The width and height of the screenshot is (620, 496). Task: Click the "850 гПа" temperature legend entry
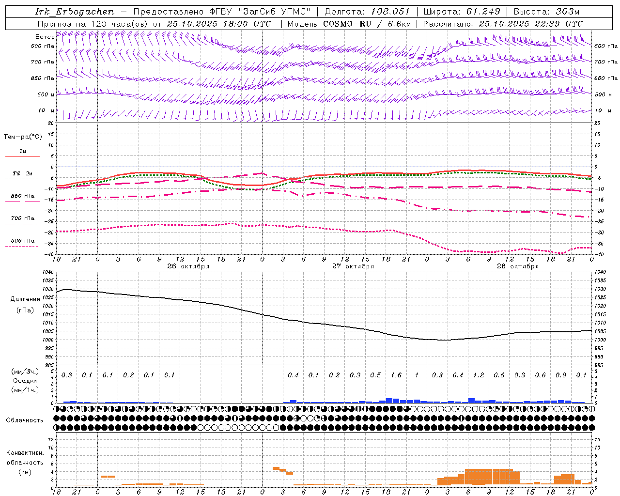pyautogui.click(x=22, y=196)
